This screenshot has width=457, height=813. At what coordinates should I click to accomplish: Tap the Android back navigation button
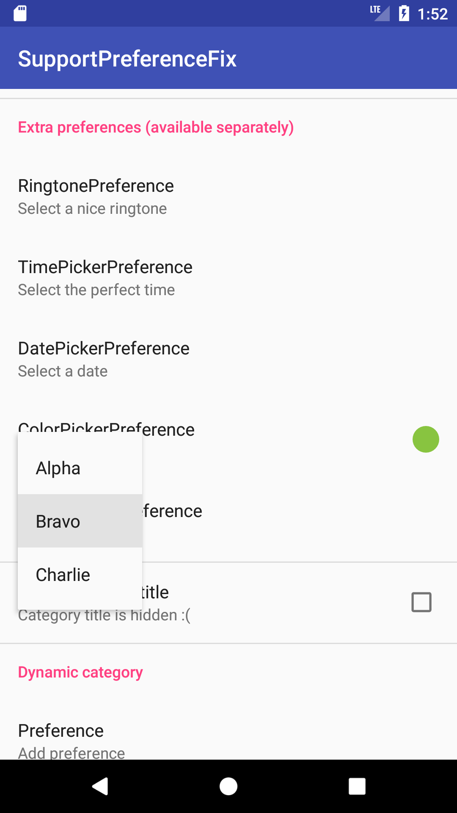[100, 786]
